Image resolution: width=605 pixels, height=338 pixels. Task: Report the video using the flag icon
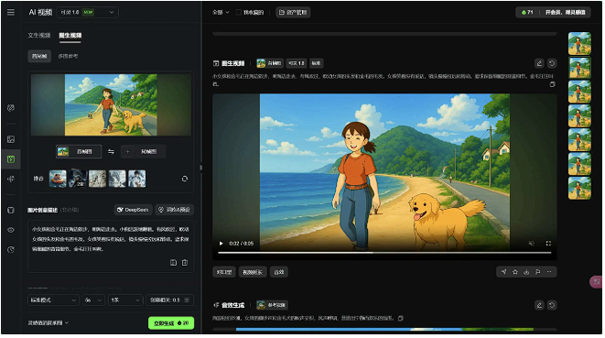[x=538, y=272]
